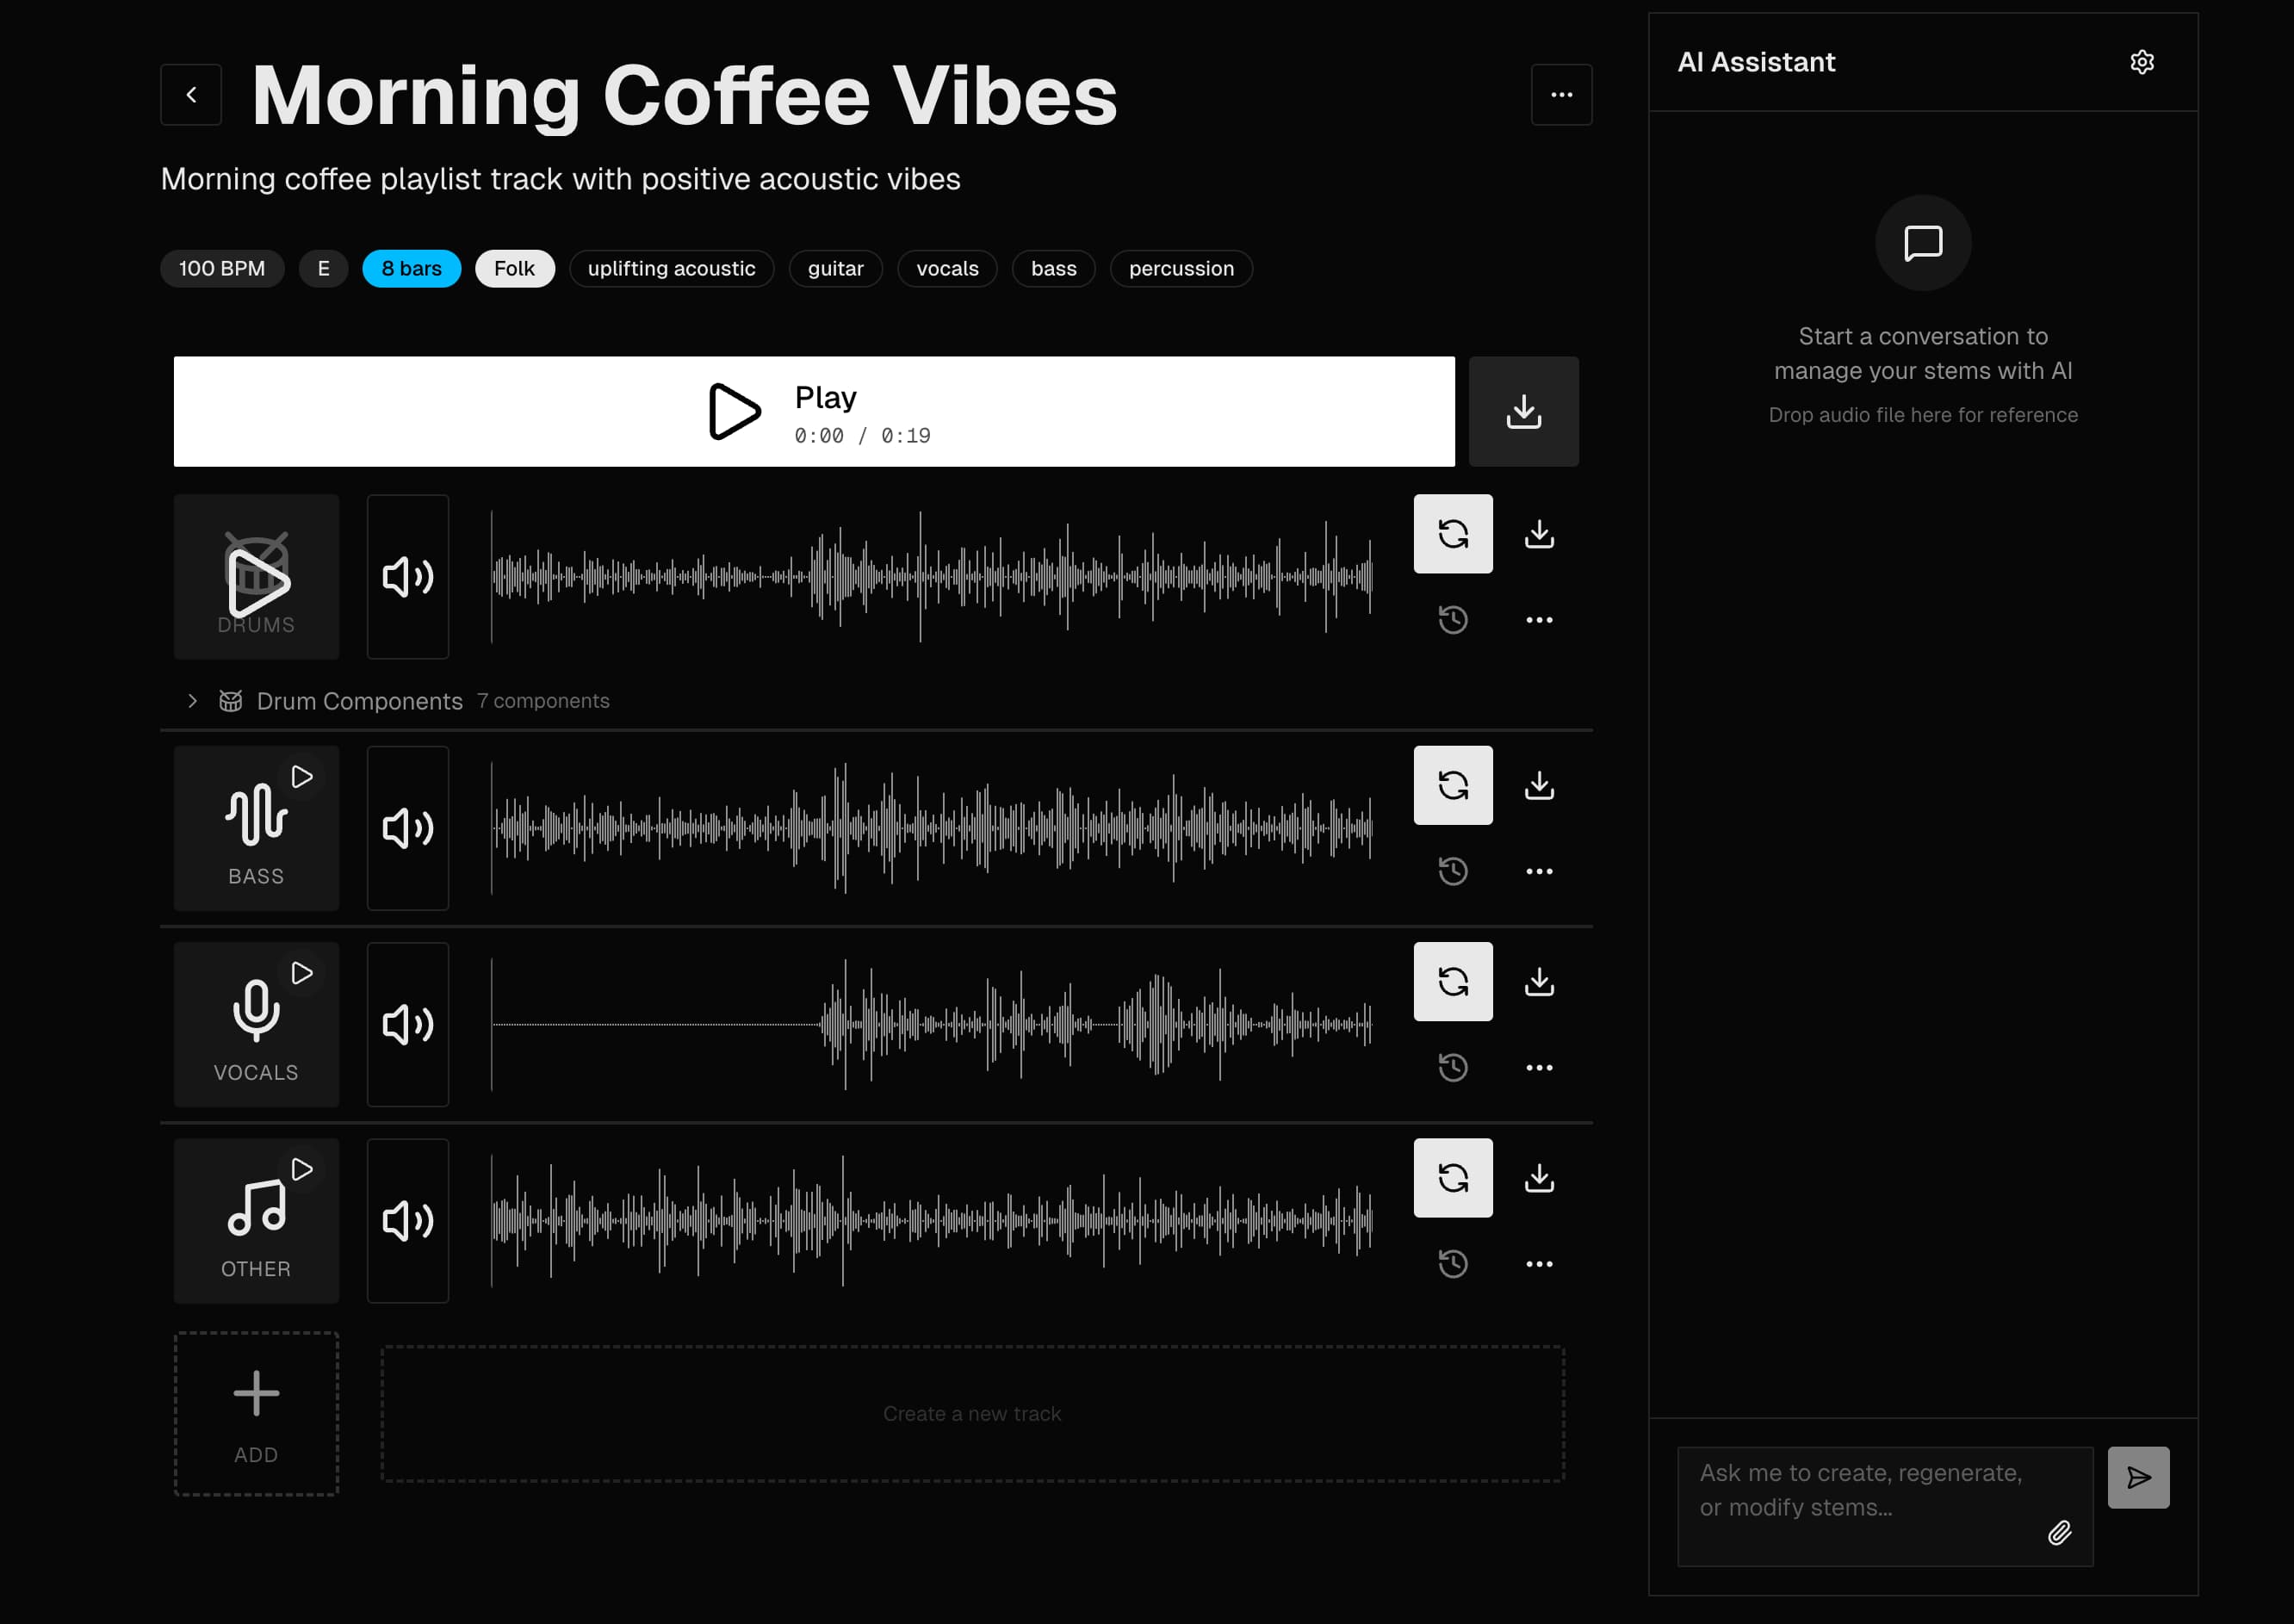Click the Create a new track area

tap(972, 1413)
